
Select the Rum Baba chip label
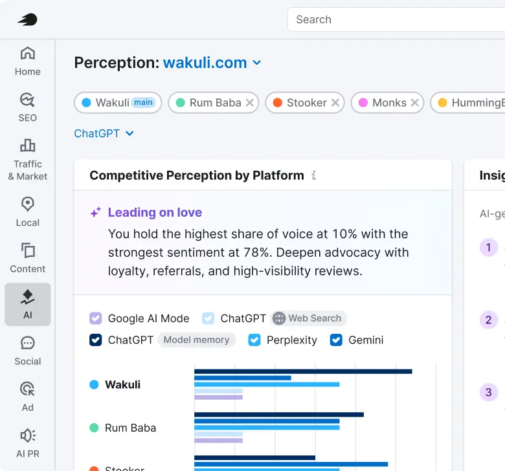(215, 103)
